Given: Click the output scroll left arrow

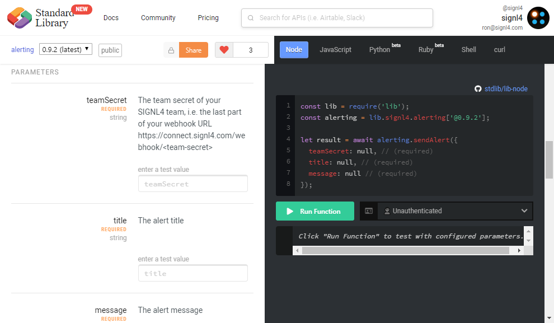Looking at the screenshot, I should pyautogui.click(x=297, y=251).
